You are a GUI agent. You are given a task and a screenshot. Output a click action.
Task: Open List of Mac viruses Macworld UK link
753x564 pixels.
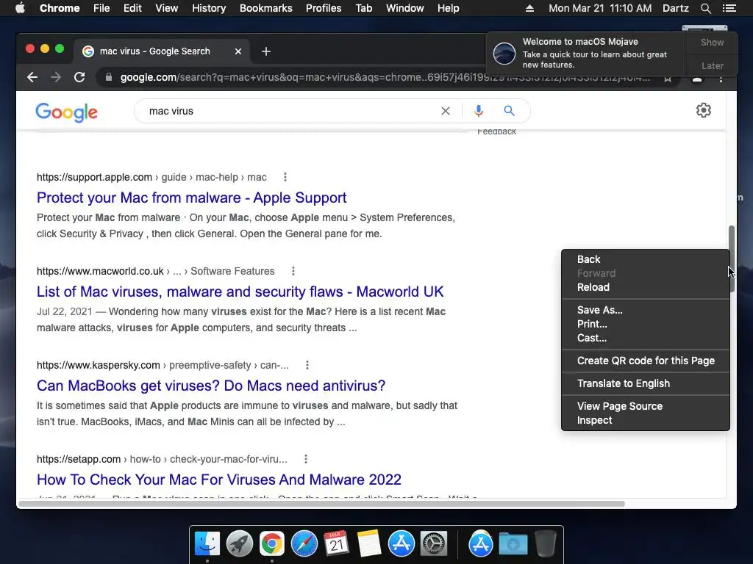[x=240, y=292]
